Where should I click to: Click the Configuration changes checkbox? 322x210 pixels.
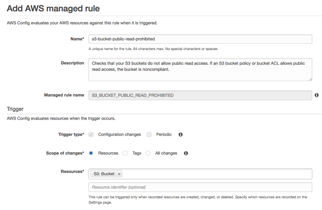tap(91, 134)
